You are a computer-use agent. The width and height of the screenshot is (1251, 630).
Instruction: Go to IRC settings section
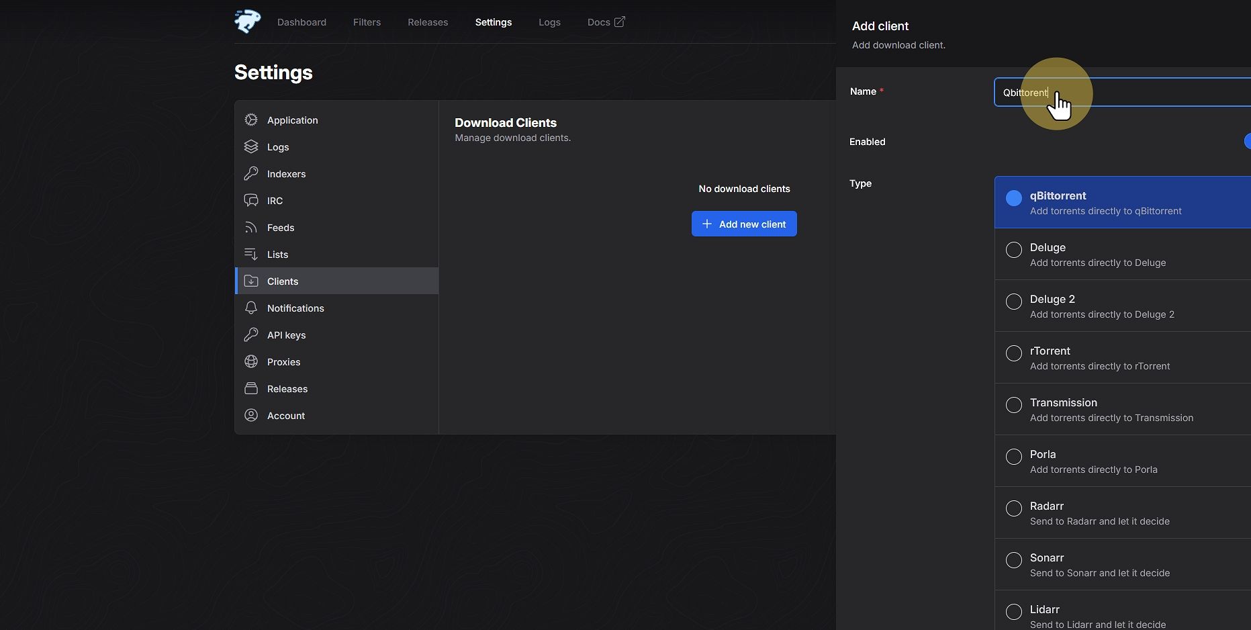tap(336, 200)
